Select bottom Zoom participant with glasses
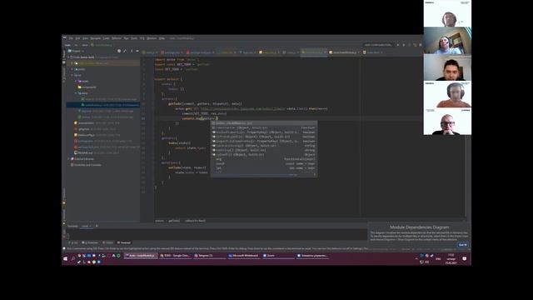 (447, 122)
